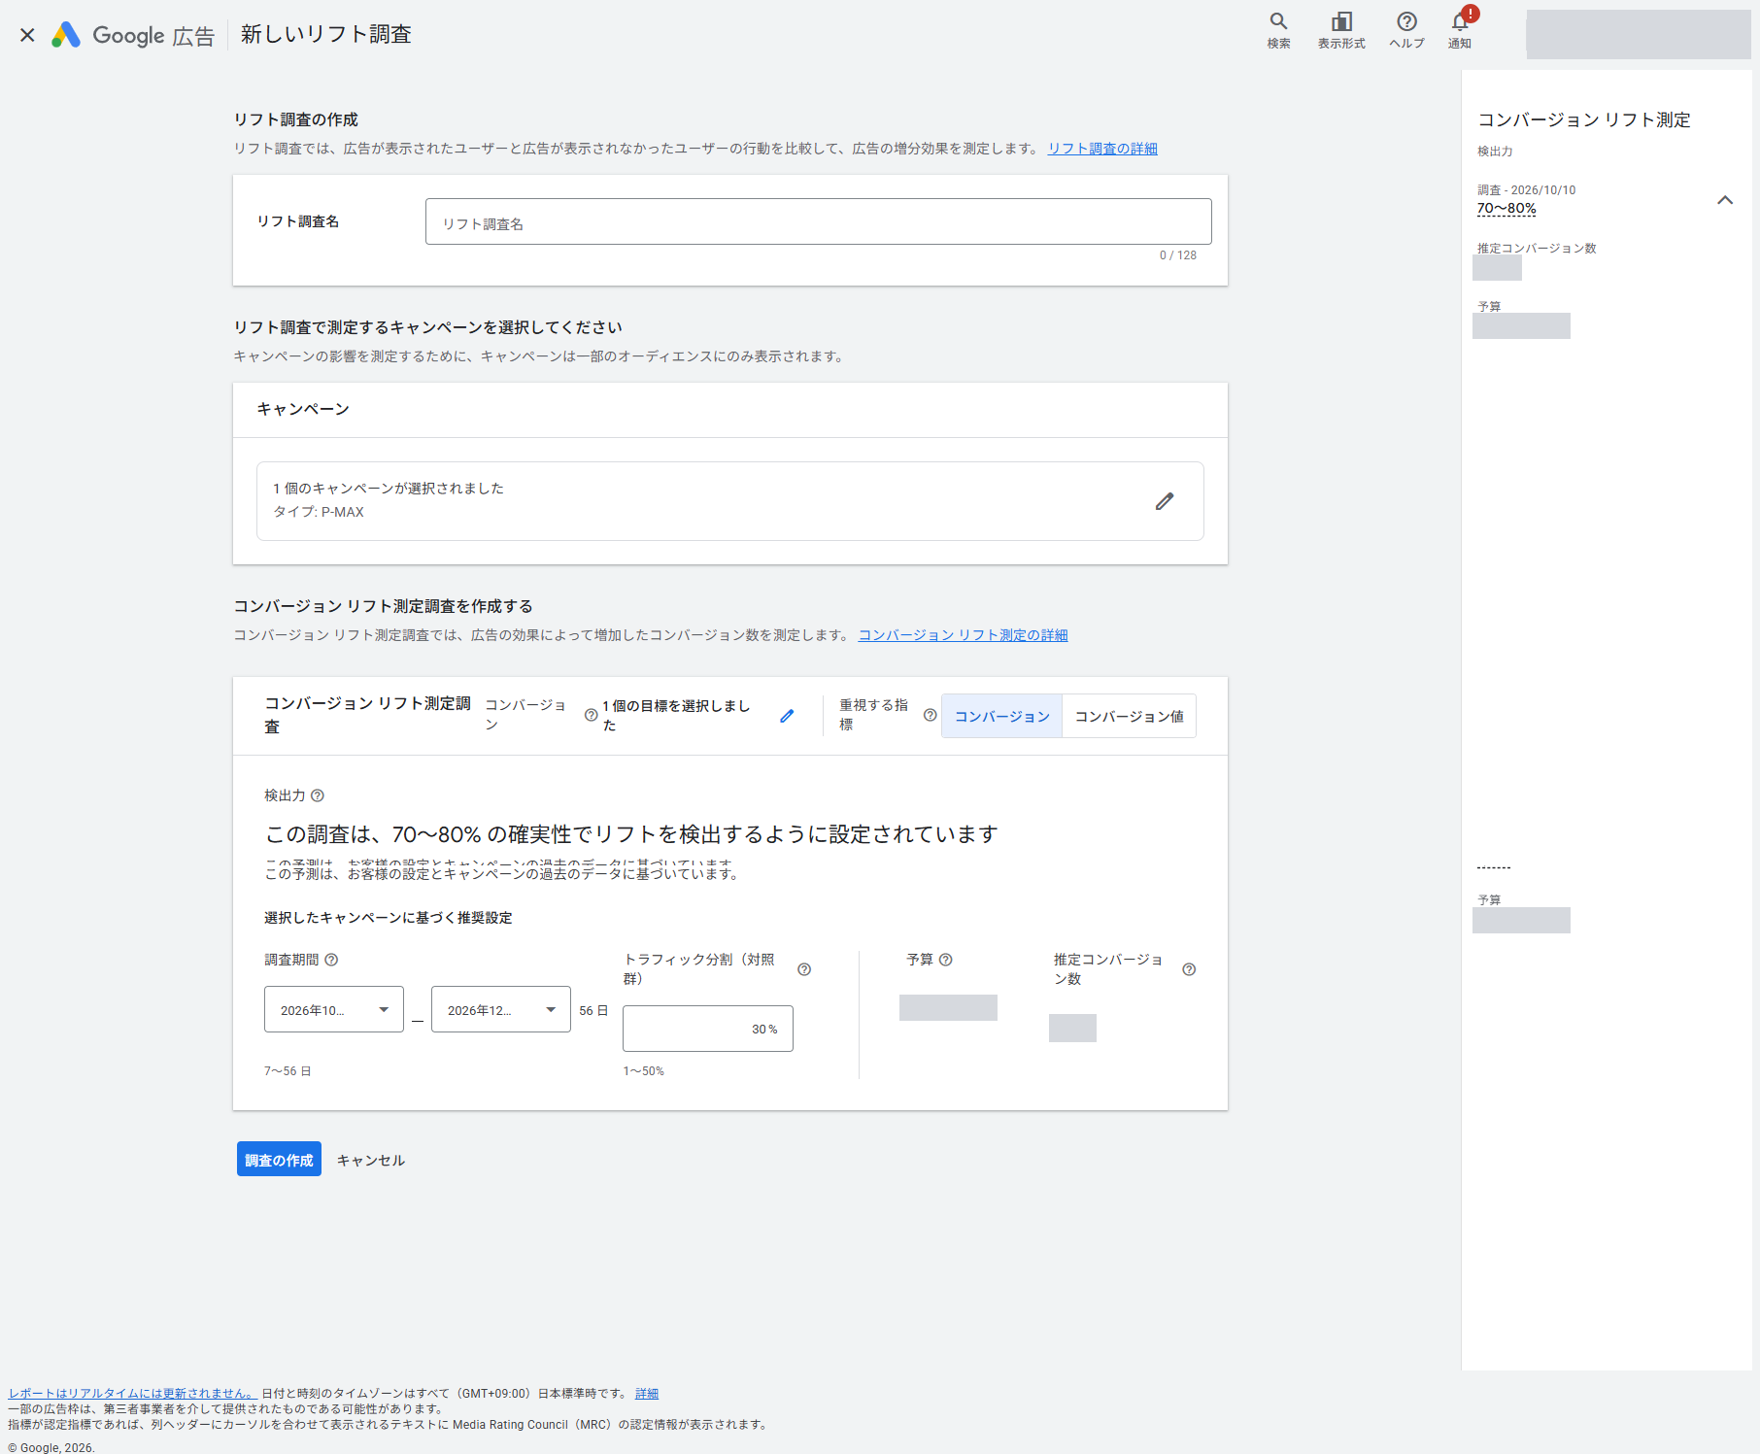Screen dimensions: 1760x1454
Task: Edit the selected conversion goal pencil icon
Action: pyautogui.click(x=787, y=716)
